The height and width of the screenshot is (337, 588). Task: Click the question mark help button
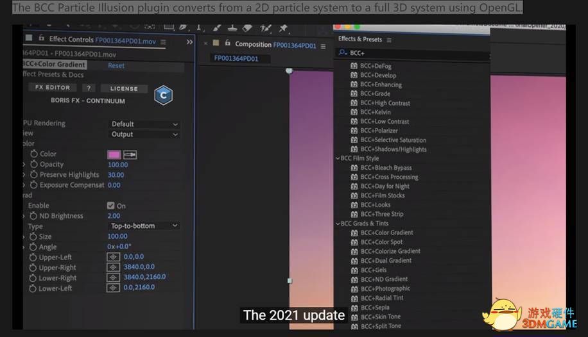coord(89,88)
